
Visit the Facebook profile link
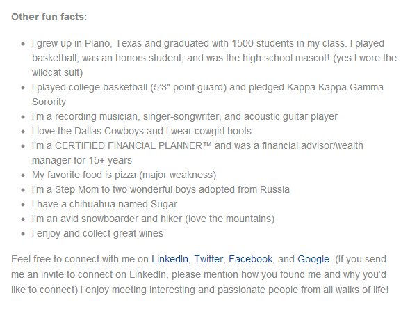250,259
